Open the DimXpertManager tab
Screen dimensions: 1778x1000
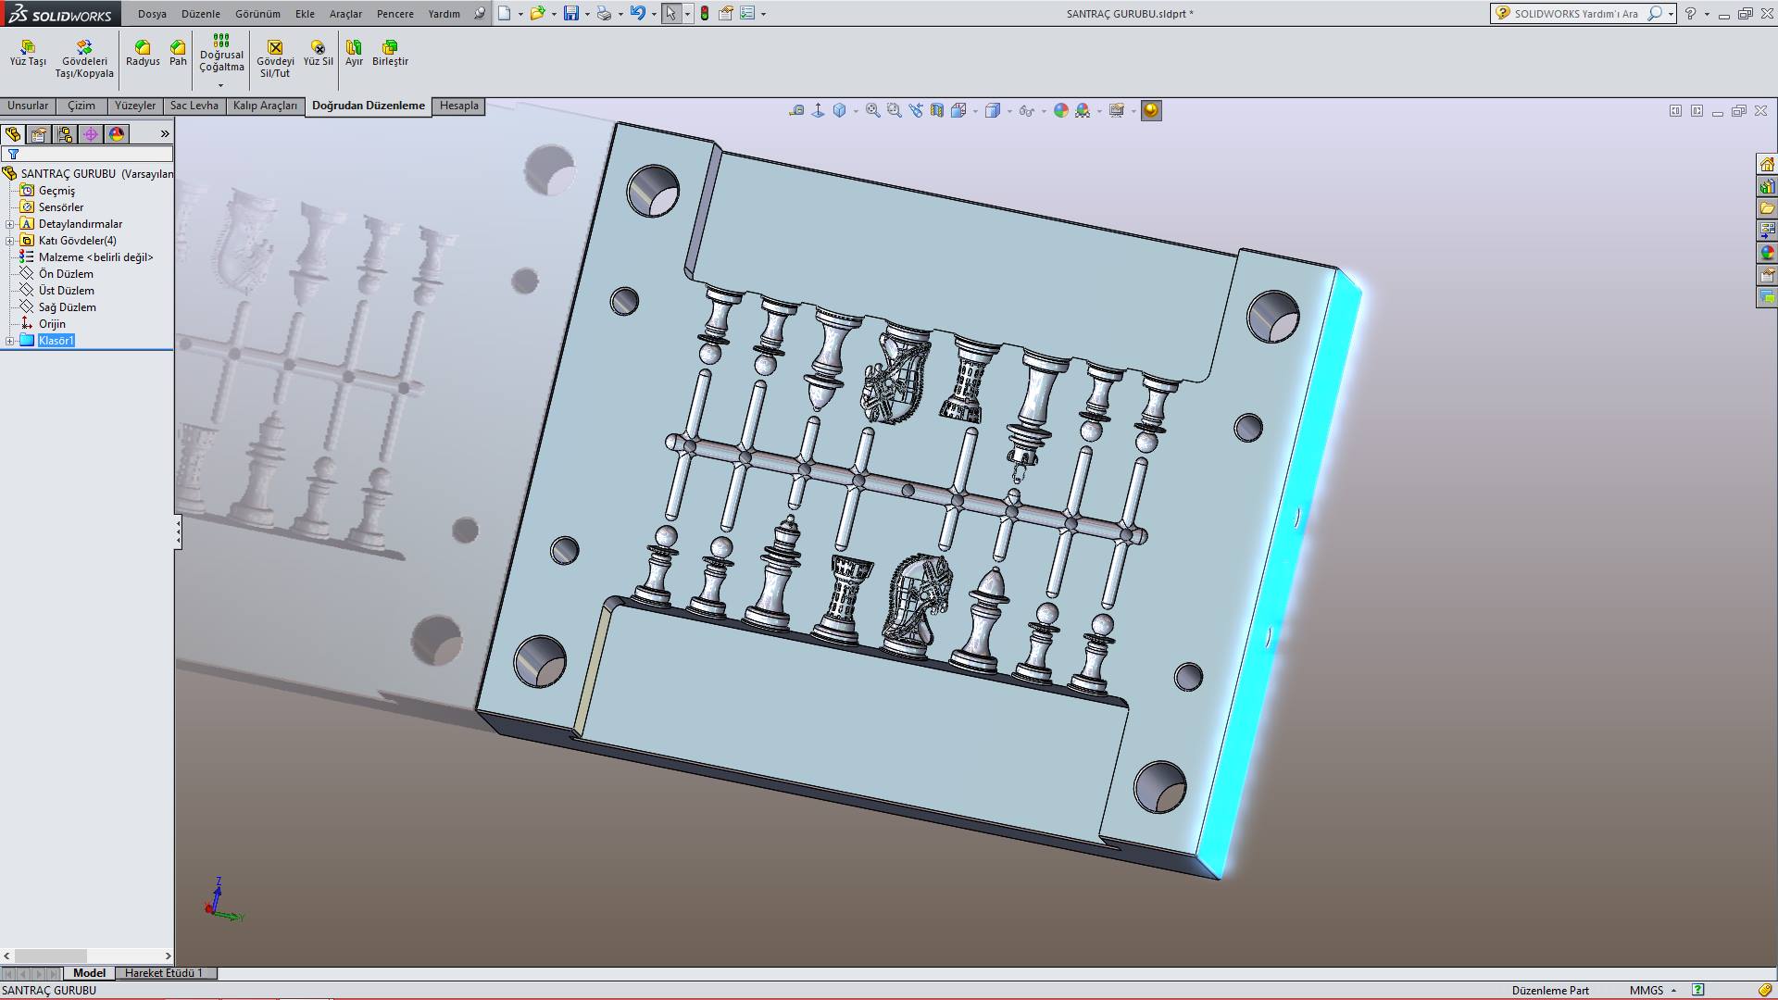pos(91,134)
